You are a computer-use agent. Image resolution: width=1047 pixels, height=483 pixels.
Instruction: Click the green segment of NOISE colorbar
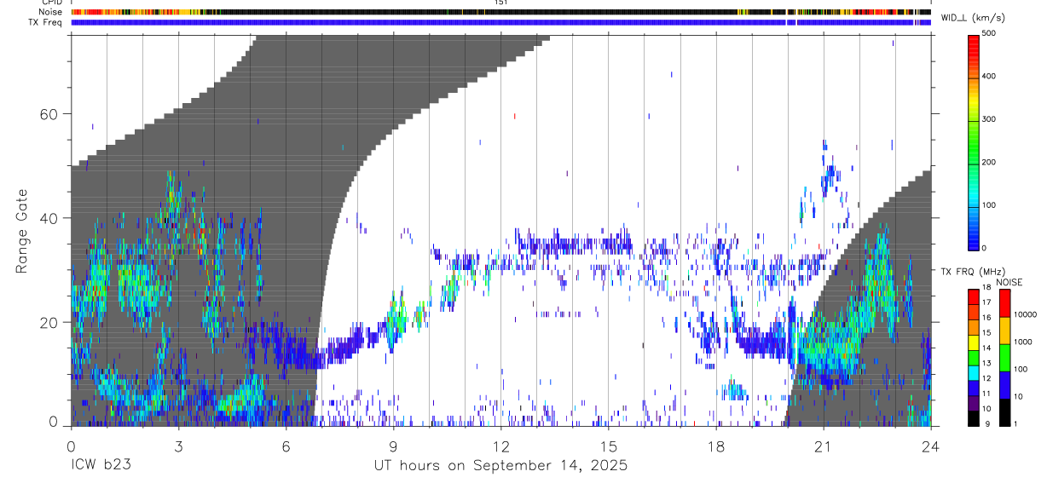click(1004, 358)
